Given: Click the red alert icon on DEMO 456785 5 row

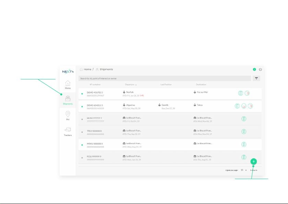Looking at the screenshot, I should (247, 93).
